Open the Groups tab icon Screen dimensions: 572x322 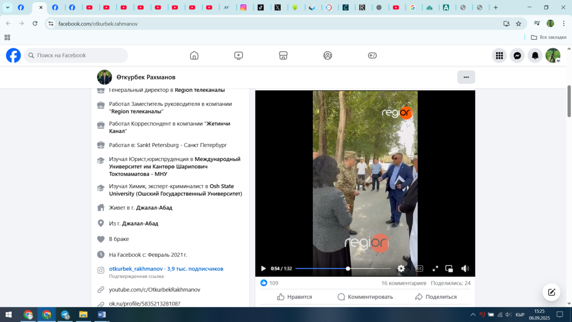328,55
